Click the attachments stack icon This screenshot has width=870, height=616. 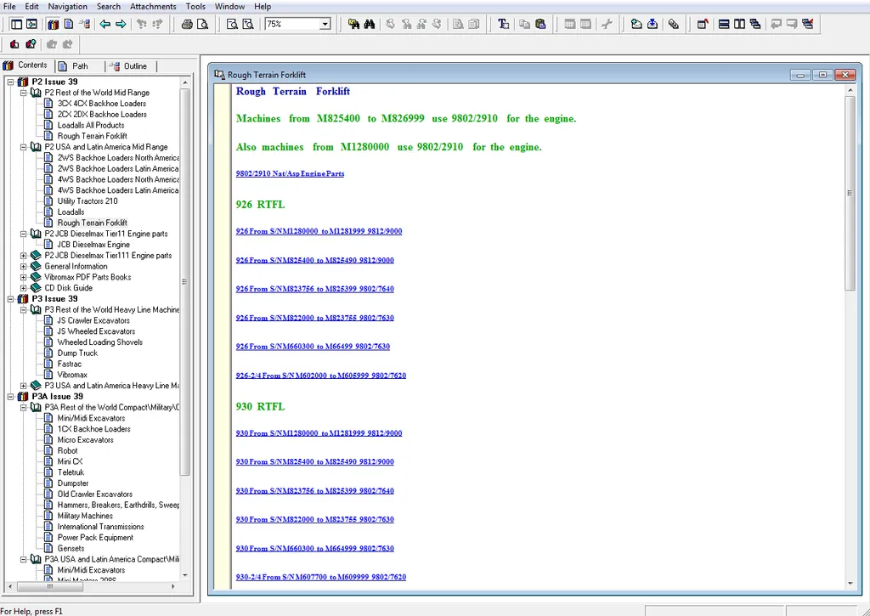[x=673, y=24]
